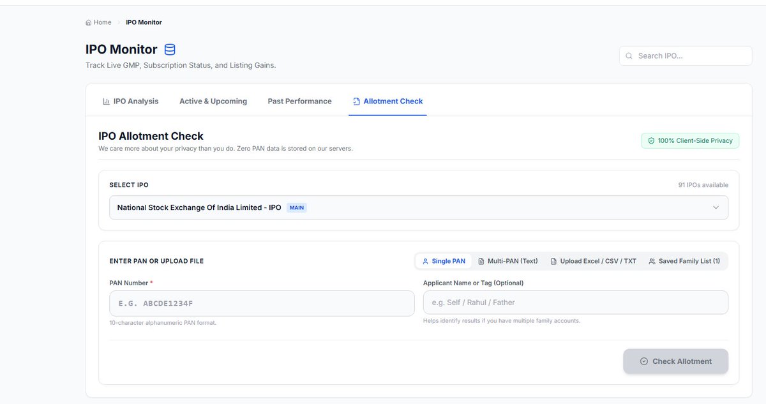Click the people icon on Saved Family List
Image resolution: width=766 pixels, height=404 pixels.
652,261
